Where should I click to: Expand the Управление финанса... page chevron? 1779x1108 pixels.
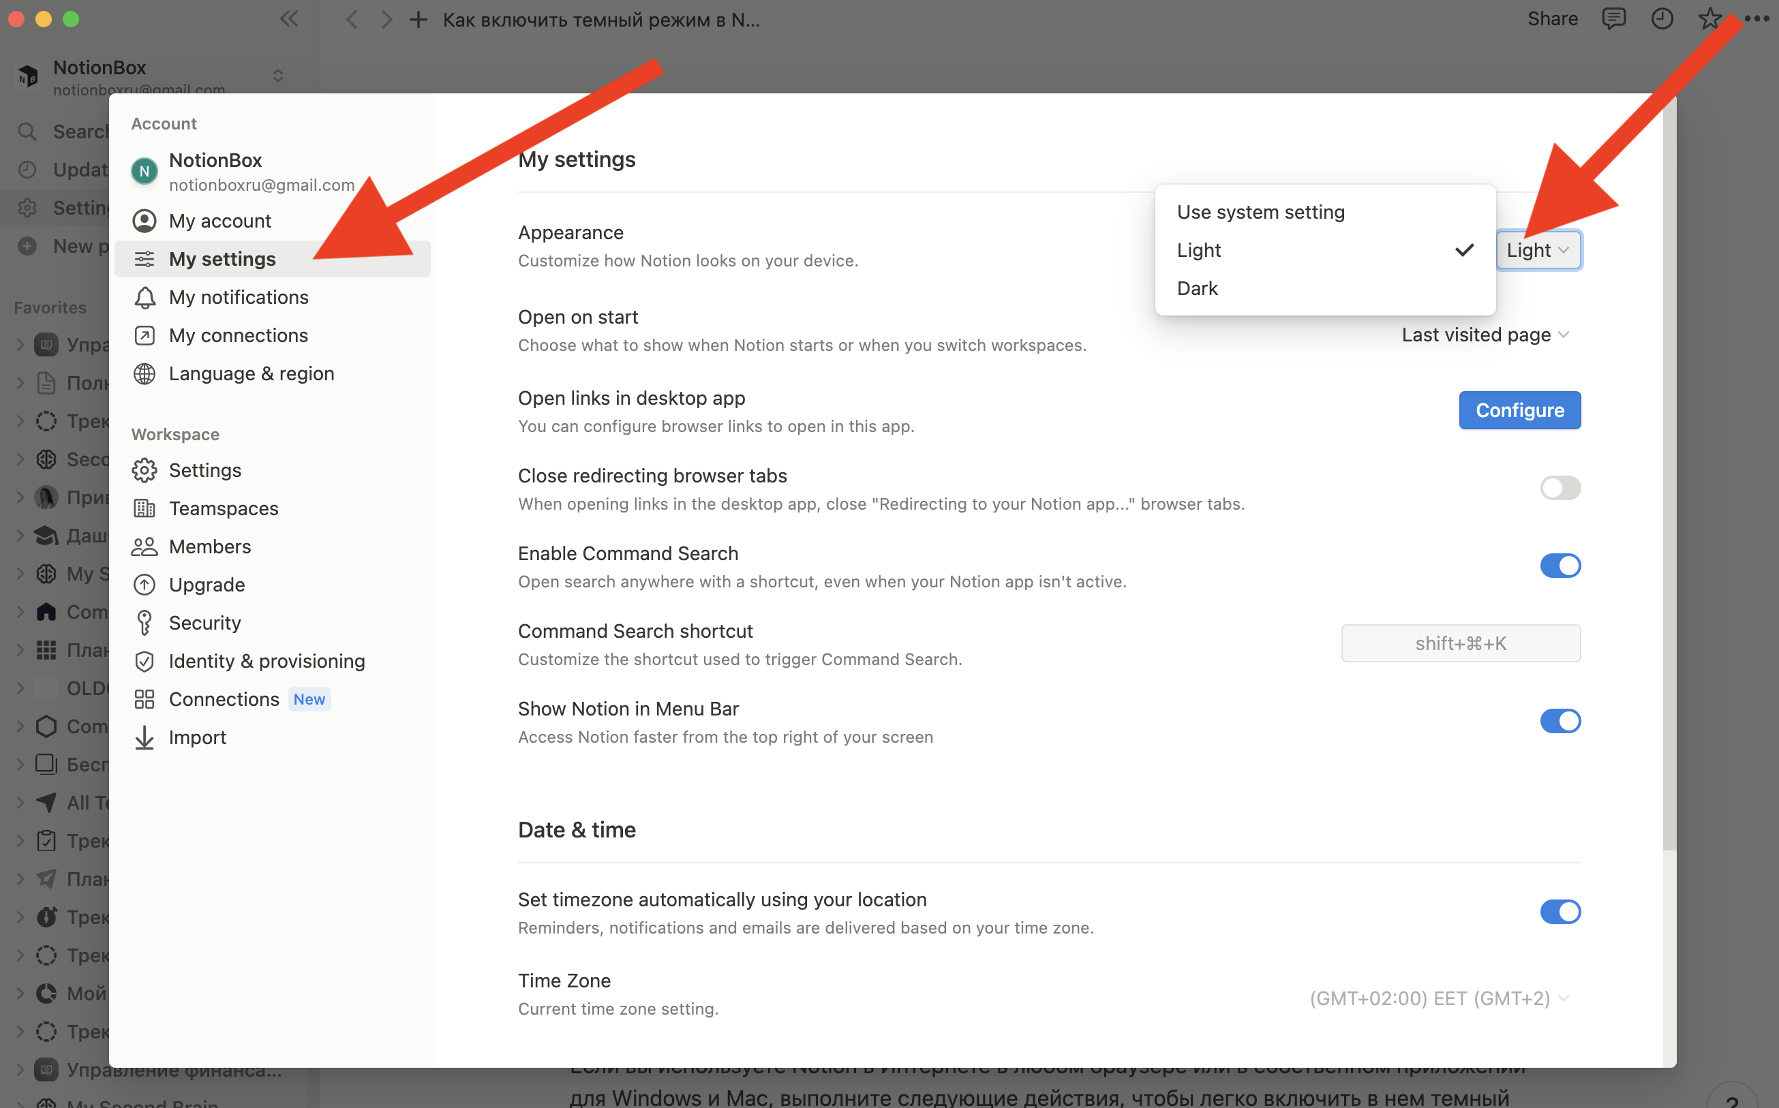point(20,1068)
